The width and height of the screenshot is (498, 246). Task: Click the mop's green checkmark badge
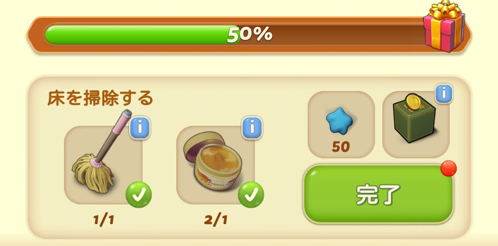click(139, 194)
